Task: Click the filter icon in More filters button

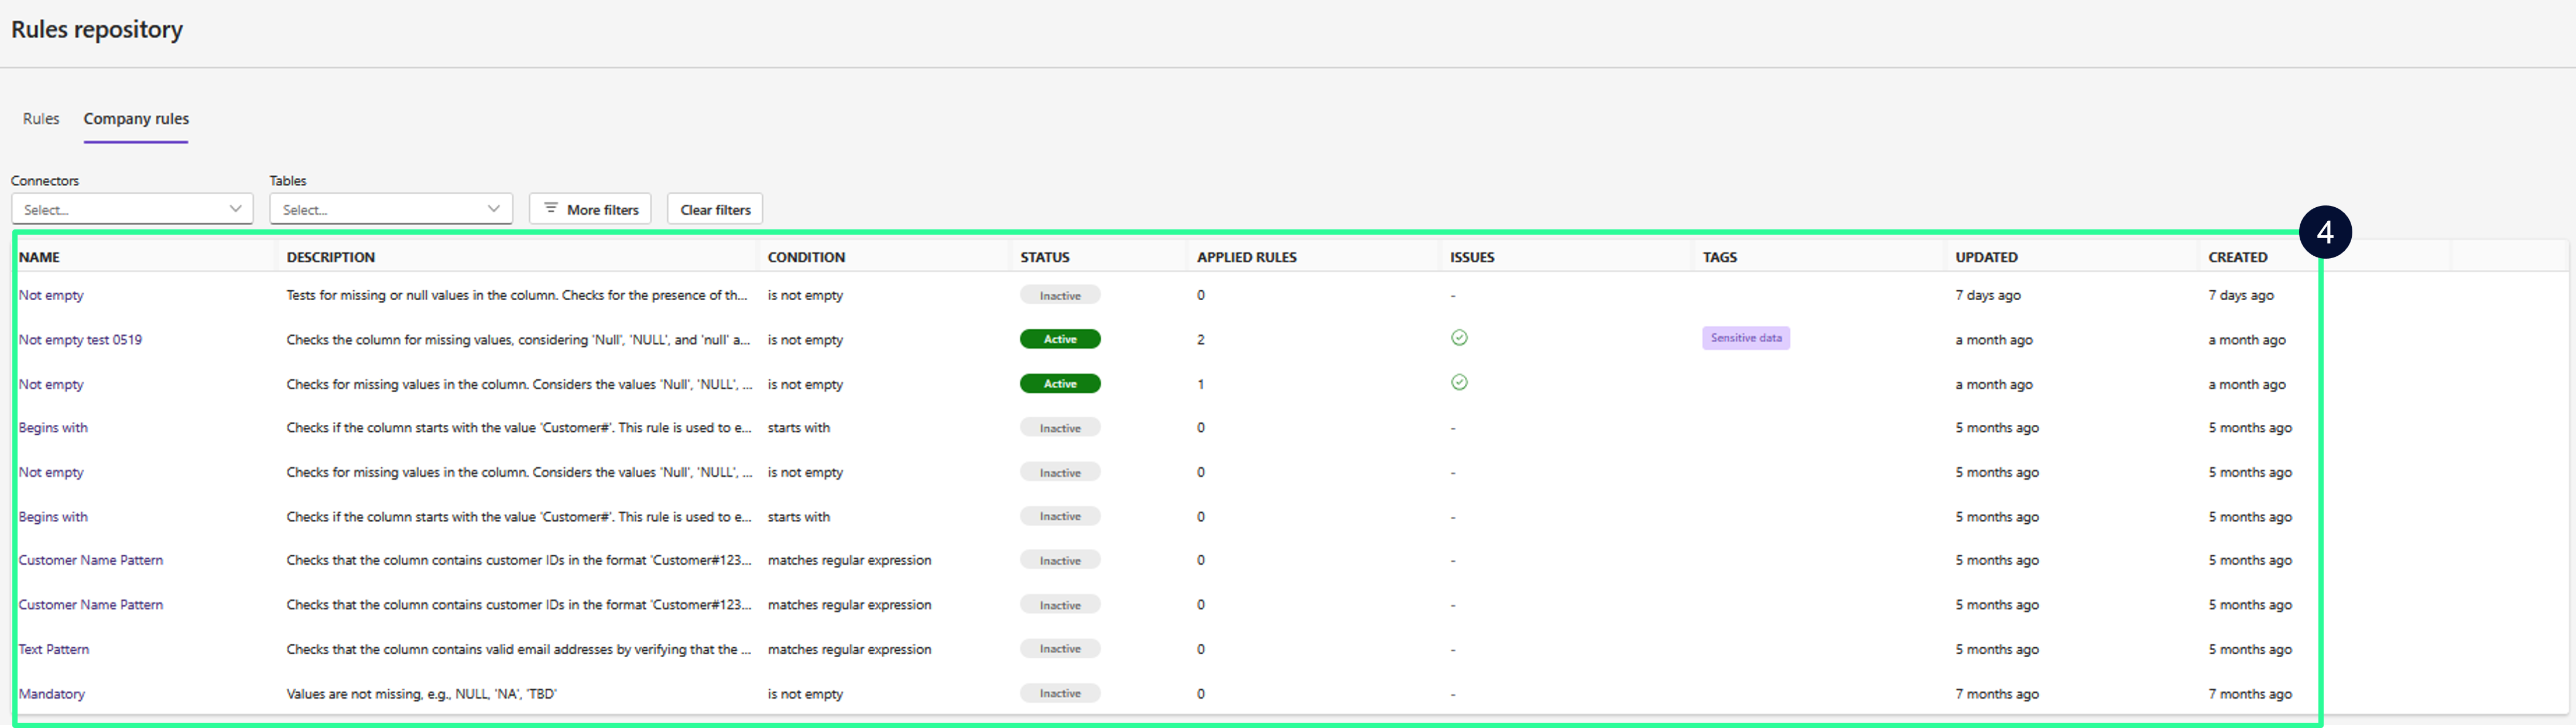Action: tap(550, 209)
